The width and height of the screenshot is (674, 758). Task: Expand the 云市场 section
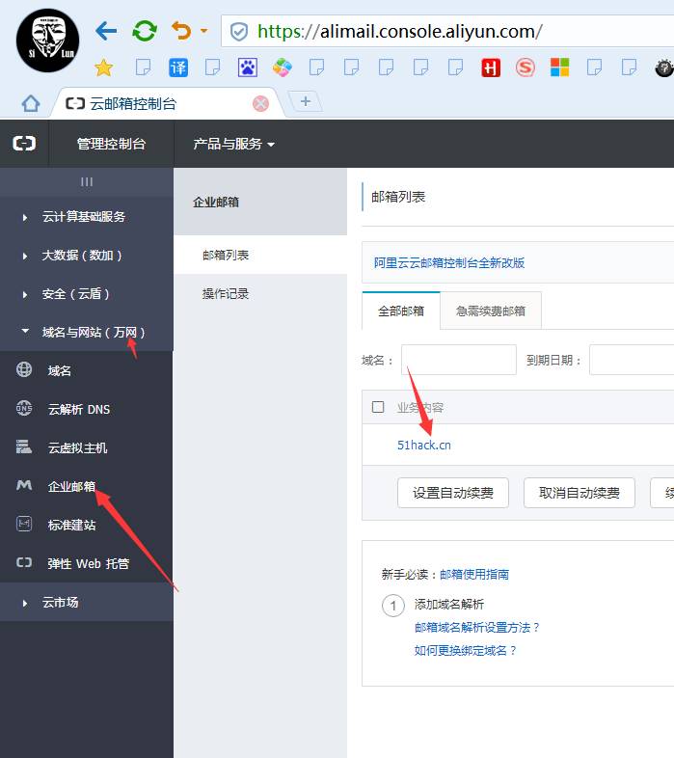(x=87, y=603)
